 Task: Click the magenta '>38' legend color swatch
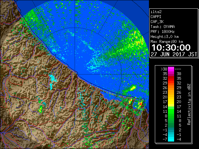pos(171,69)
